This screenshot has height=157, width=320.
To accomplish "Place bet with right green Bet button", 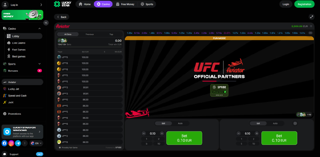I will coord(279,138).
